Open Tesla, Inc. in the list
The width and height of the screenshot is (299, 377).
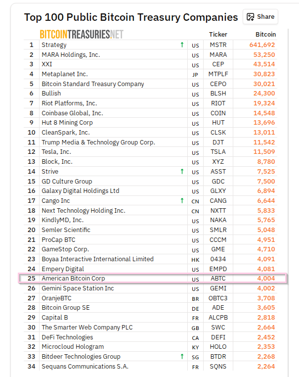[x=56, y=152]
